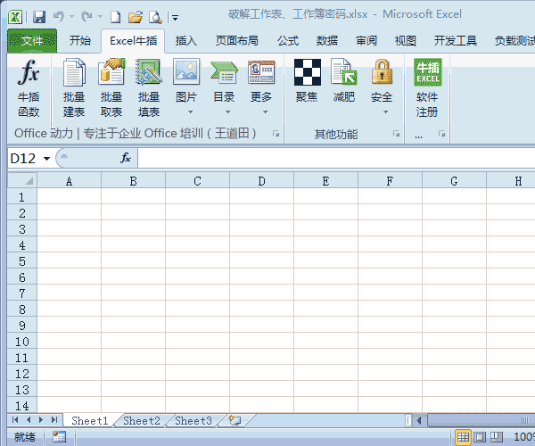
Task: Switch to Sheet1 tab
Action: pyautogui.click(x=89, y=421)
